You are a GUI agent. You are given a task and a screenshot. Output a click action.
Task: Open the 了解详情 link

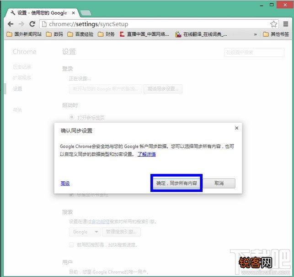[x=147, y=154]
